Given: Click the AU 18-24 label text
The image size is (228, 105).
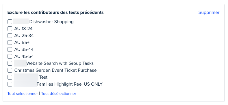Looking at the screenshot, I should pyautogui.click(x=23, y=29).
